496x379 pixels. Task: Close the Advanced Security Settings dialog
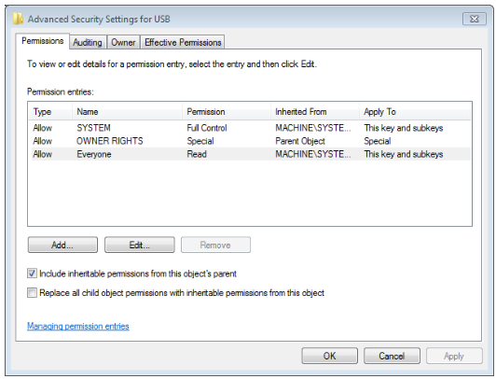(x=475, y=19)
